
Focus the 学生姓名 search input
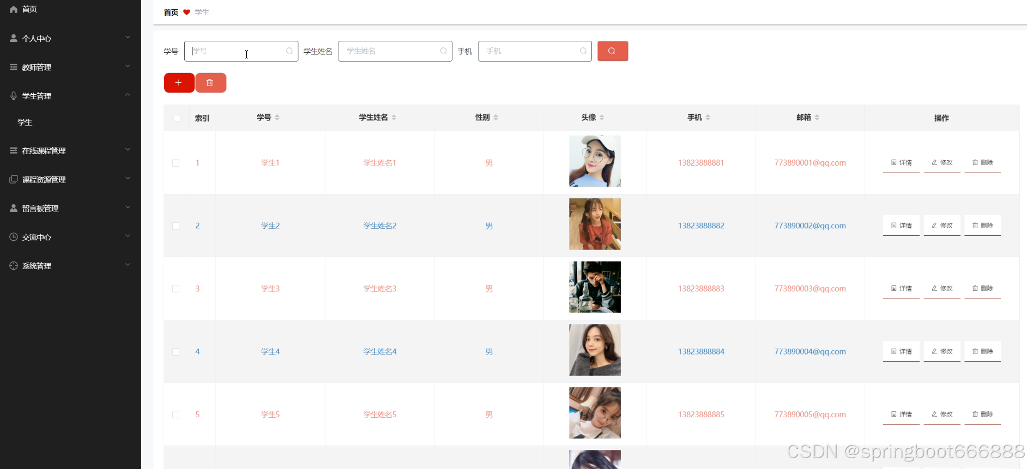[x=395, y=51]
